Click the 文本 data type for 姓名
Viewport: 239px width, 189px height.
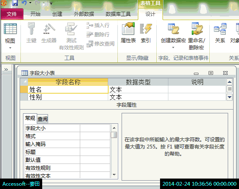(x=138, y=89)
